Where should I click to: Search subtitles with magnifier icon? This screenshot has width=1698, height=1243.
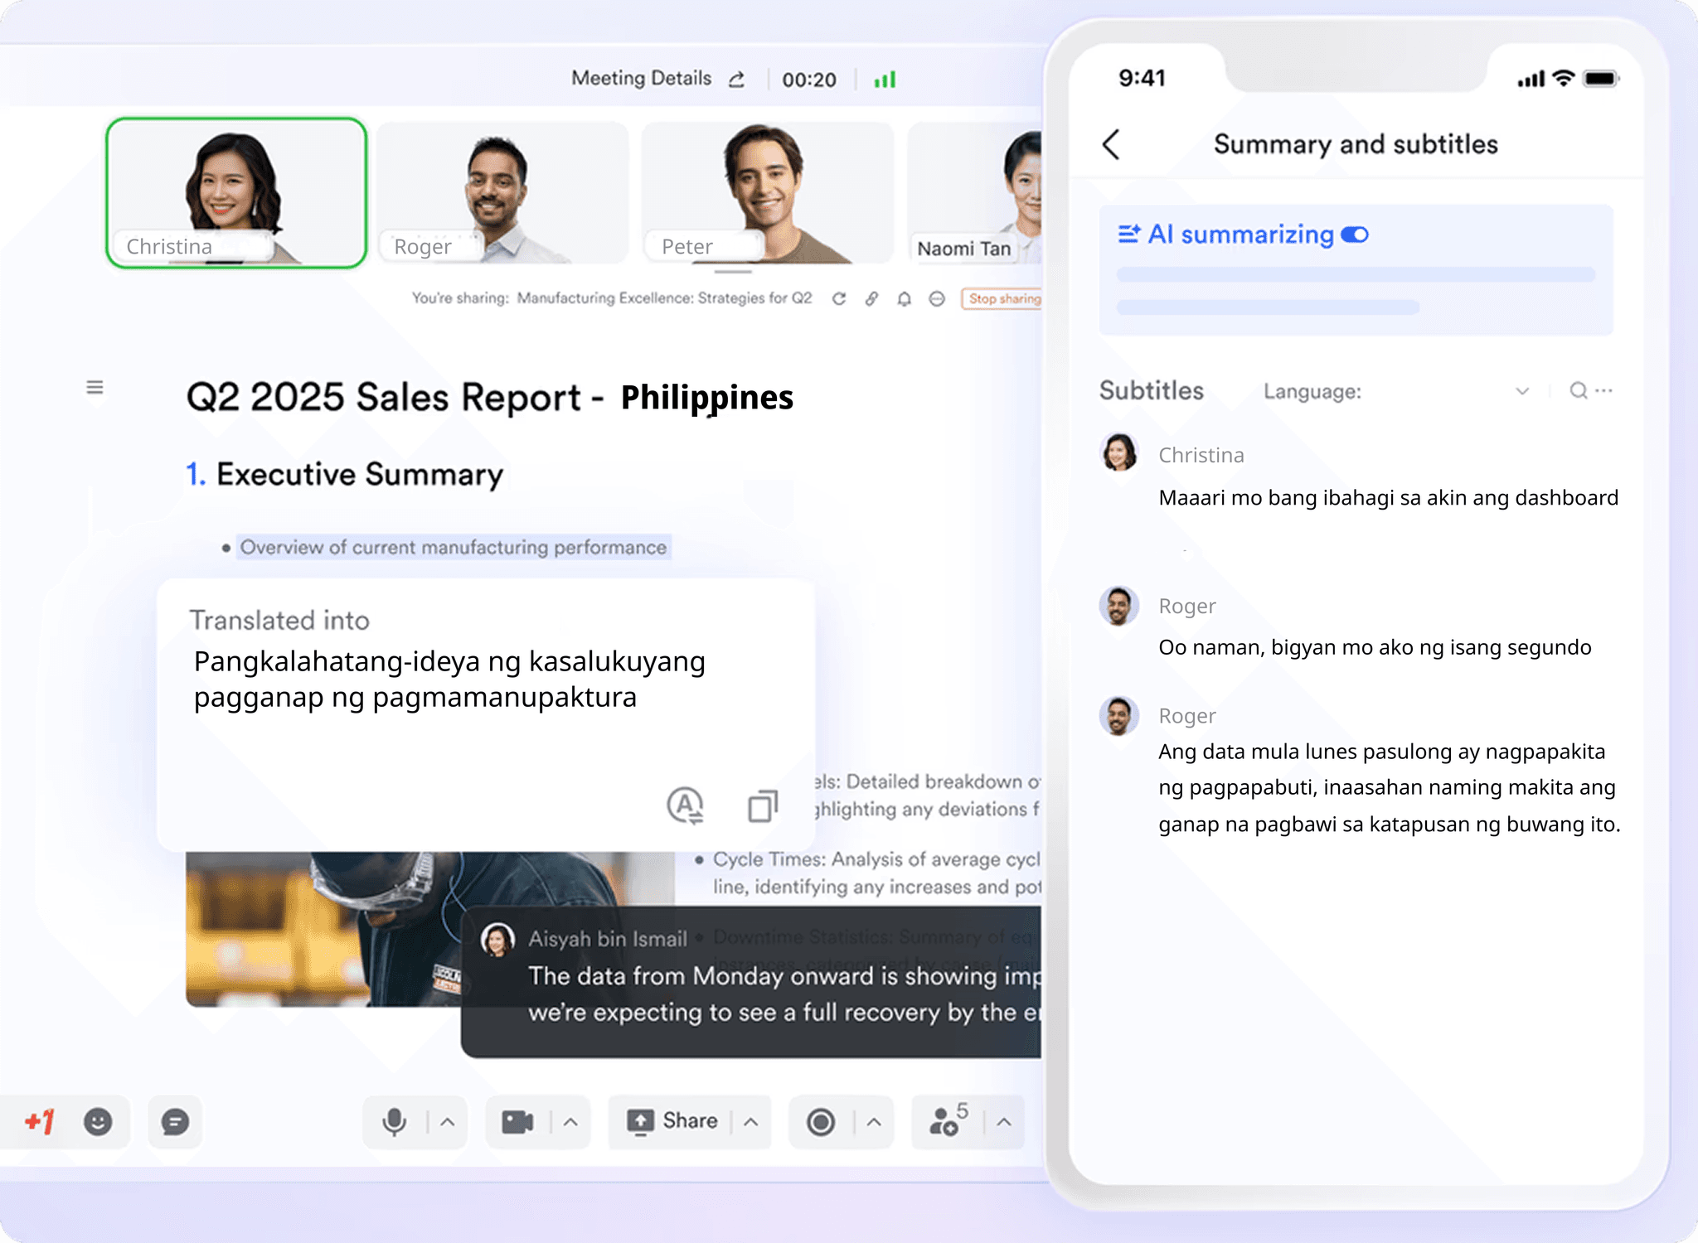1578,390
